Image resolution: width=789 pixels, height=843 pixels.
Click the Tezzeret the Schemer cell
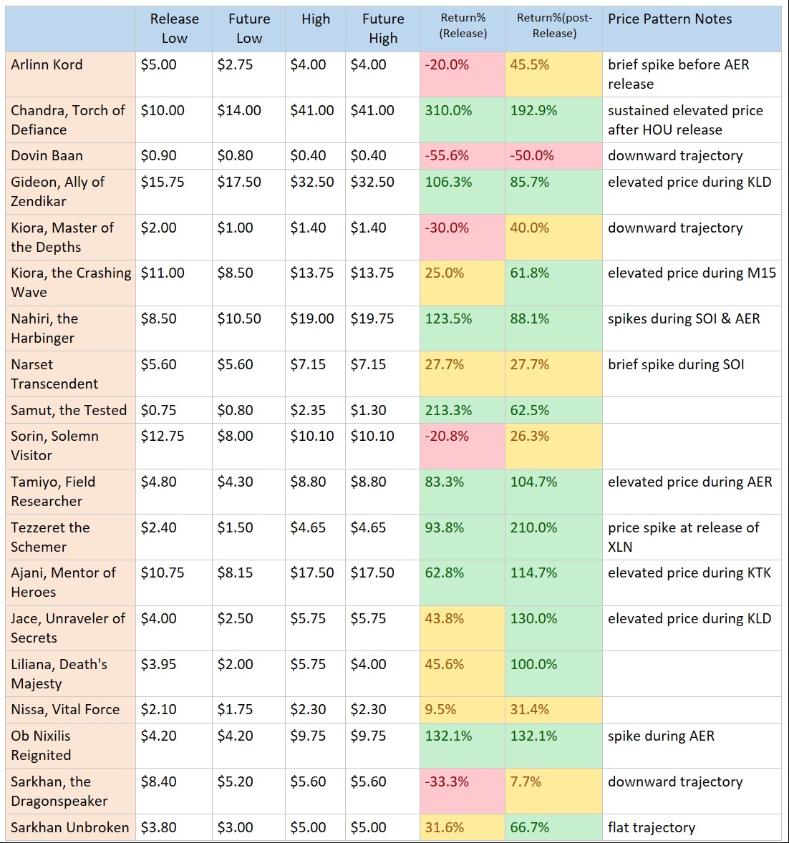tap(50, 537)
